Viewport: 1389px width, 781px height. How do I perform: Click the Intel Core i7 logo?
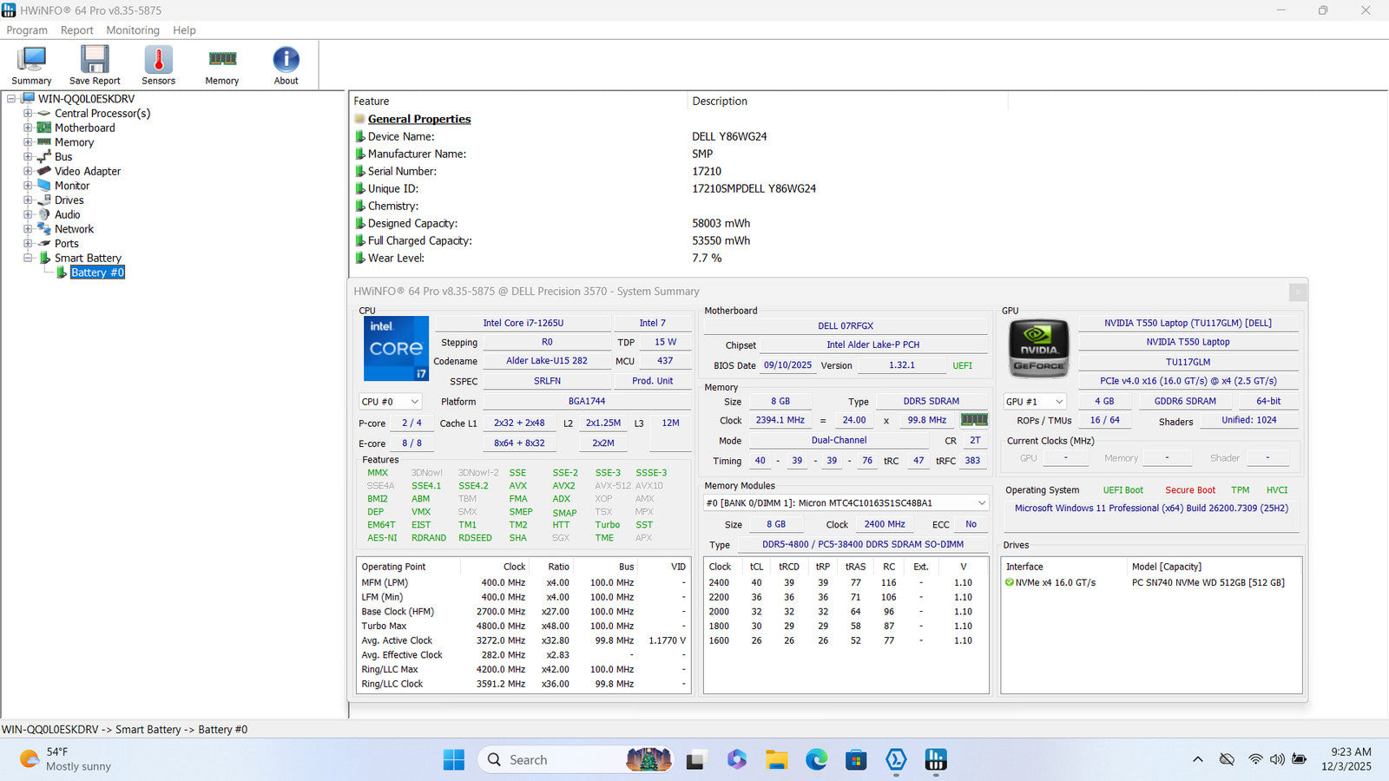[x=396, y=349]
